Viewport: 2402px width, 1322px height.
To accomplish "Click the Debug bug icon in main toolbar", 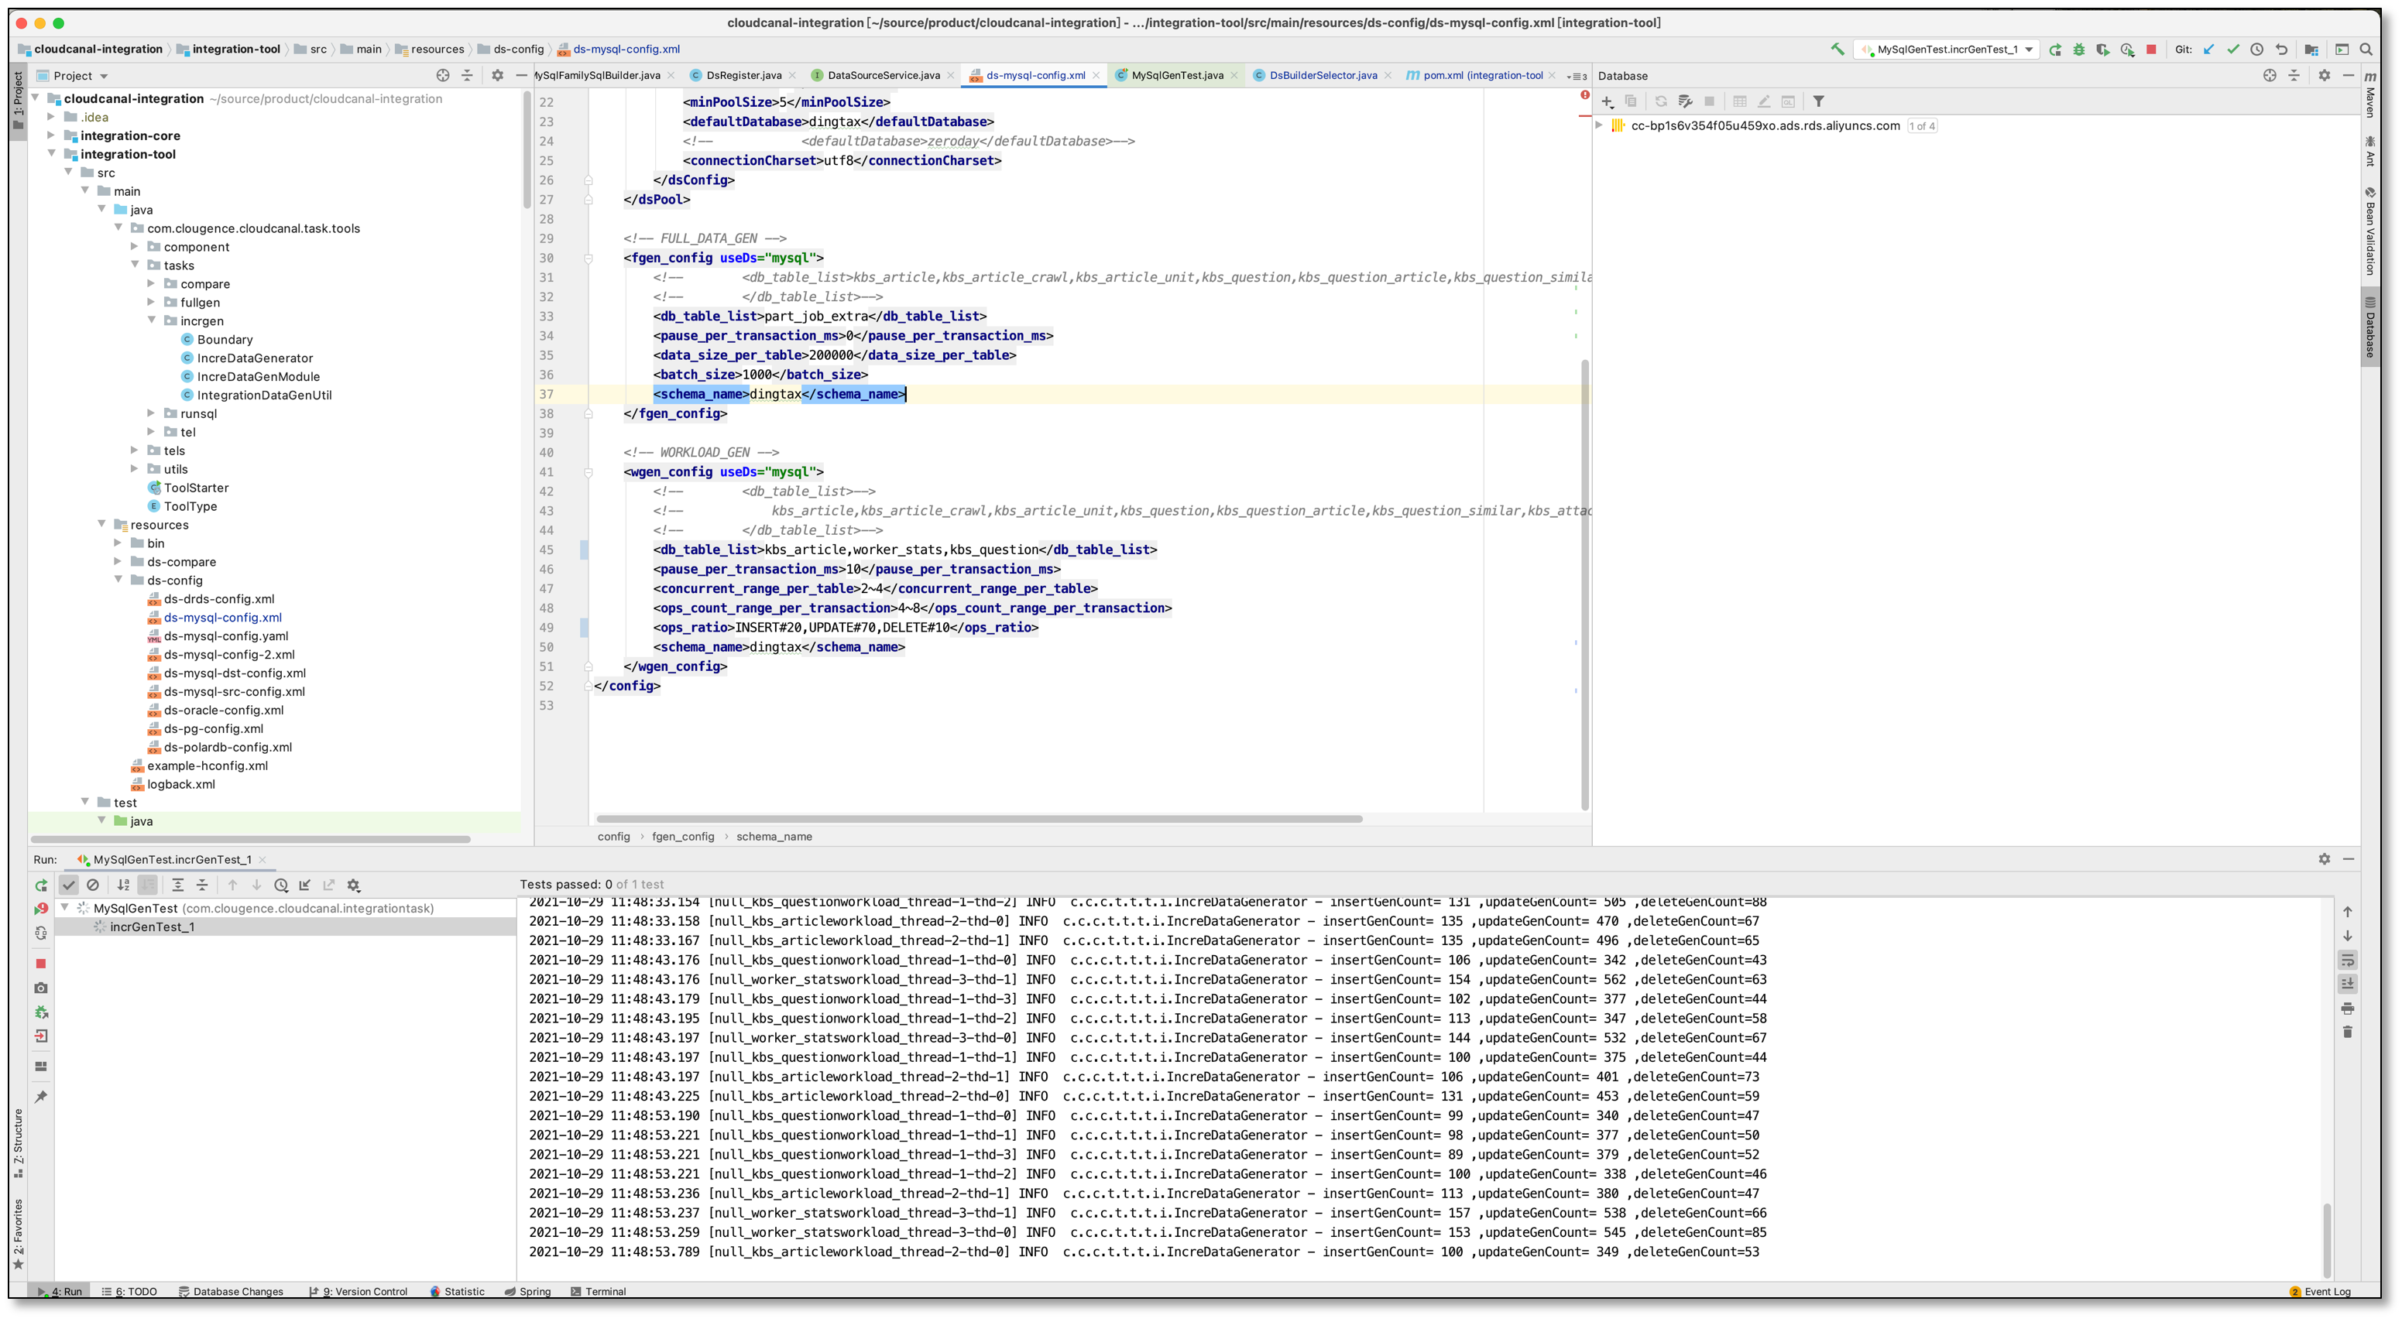I will pyautogui.click(x=2078, y=50).
